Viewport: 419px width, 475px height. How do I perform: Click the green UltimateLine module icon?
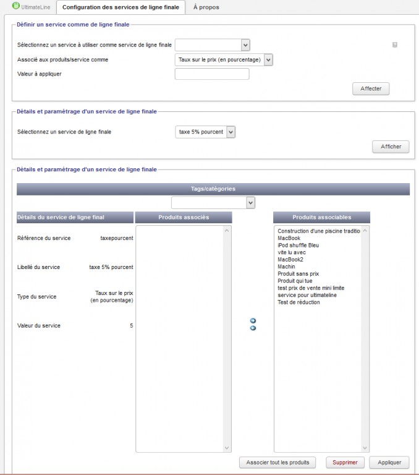(x=15, y=6)
